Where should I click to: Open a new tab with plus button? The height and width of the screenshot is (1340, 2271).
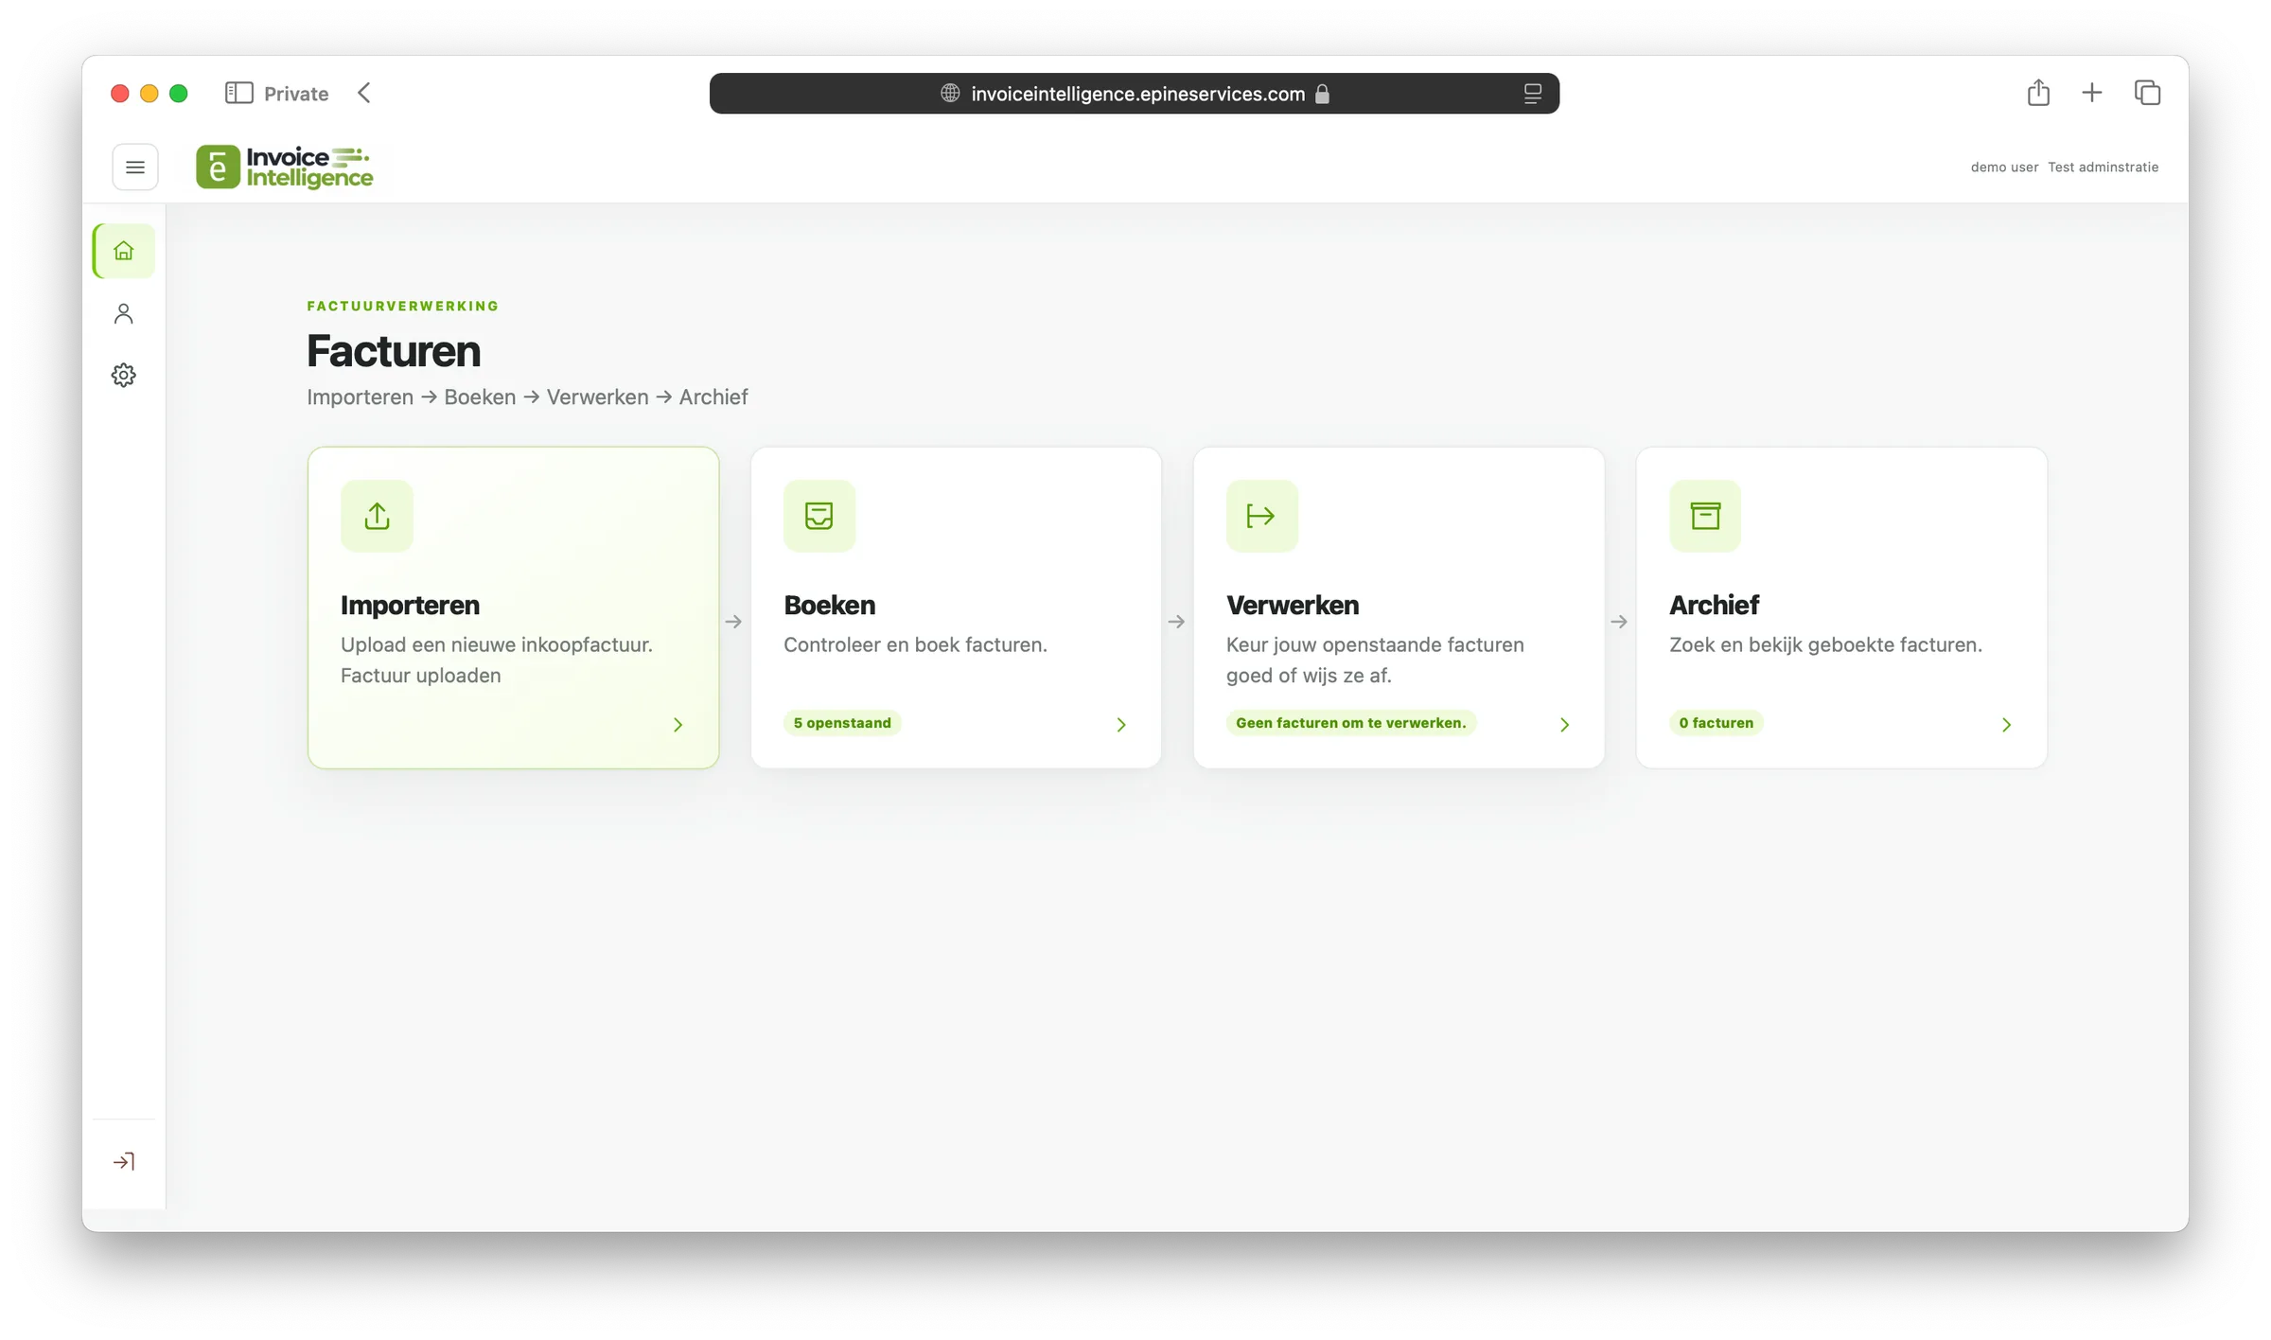point(2092,93)
